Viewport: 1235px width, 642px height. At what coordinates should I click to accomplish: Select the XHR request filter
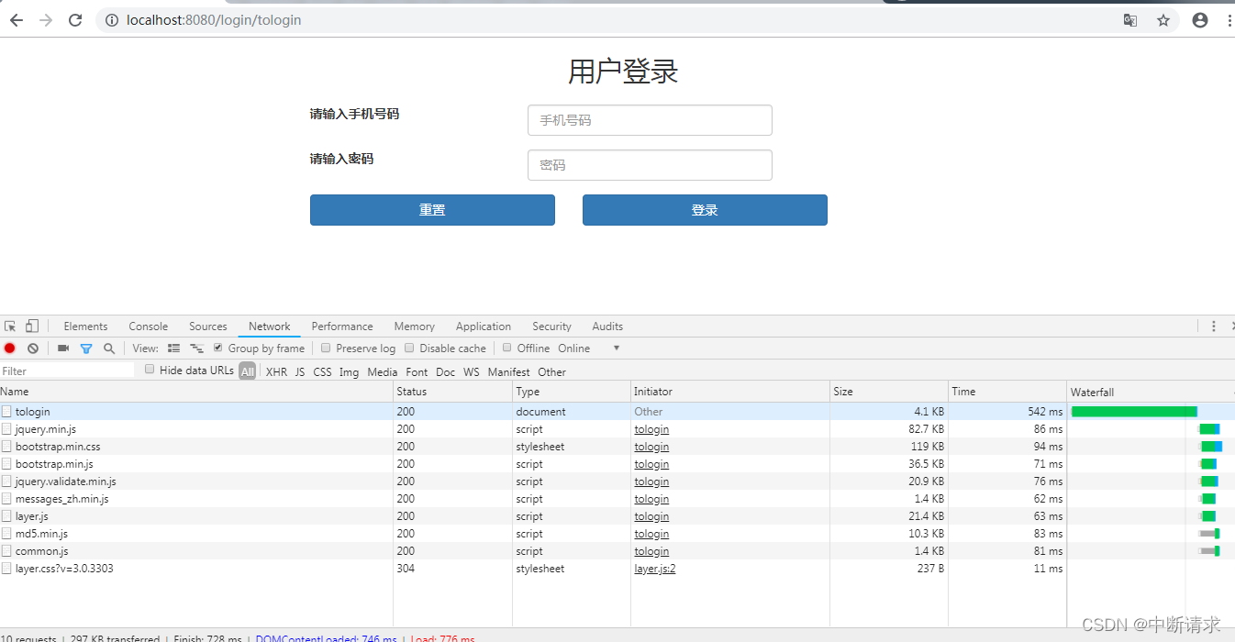tap(276, 371)
